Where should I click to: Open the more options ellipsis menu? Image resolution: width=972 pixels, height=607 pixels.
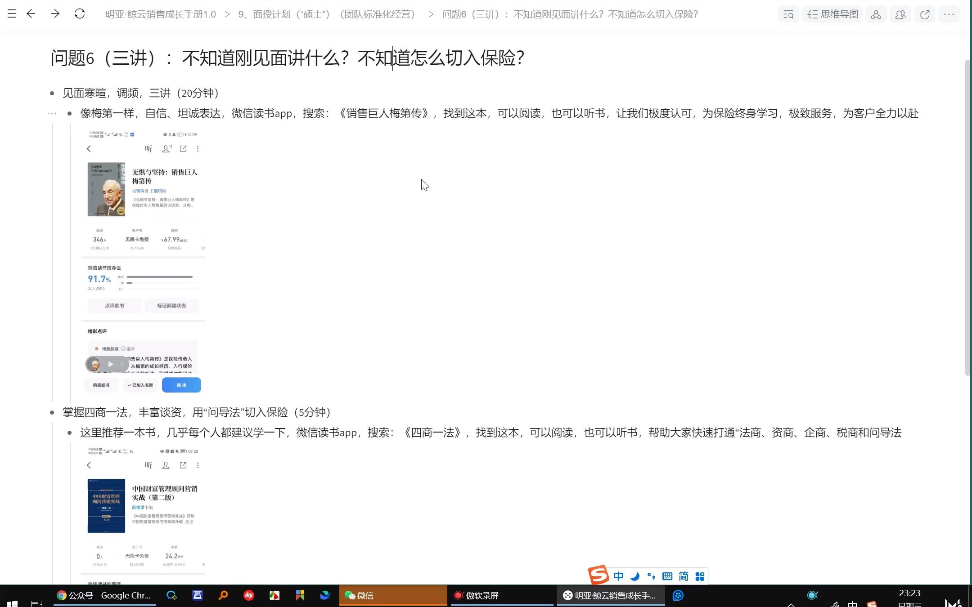coord(949,14)
